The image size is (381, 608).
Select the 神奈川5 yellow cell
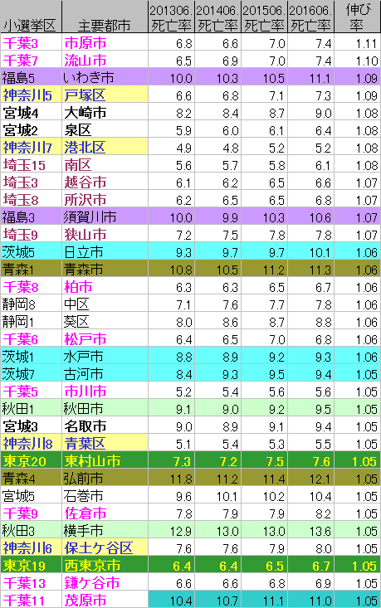31,95
